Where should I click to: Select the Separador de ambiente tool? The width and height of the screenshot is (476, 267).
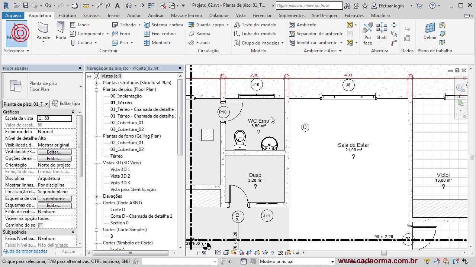click(x=316, y=34)
